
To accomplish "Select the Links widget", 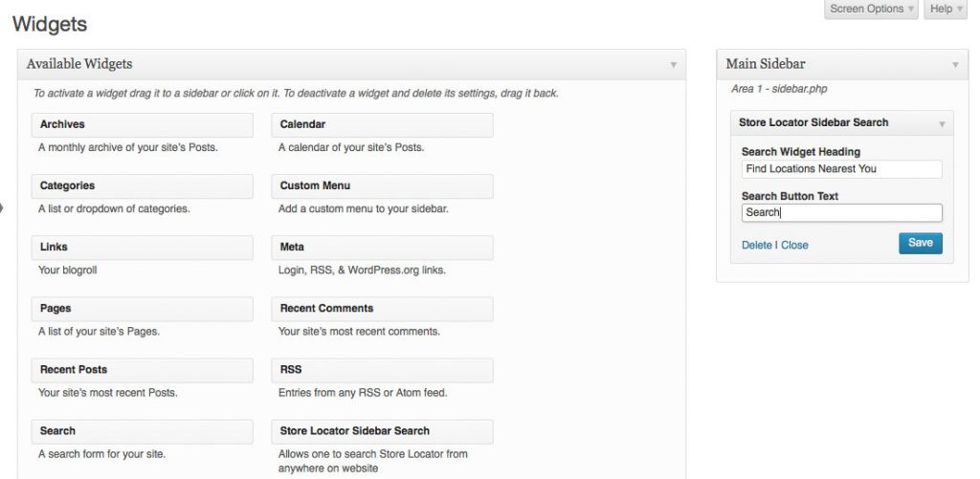I will [142, 248].
